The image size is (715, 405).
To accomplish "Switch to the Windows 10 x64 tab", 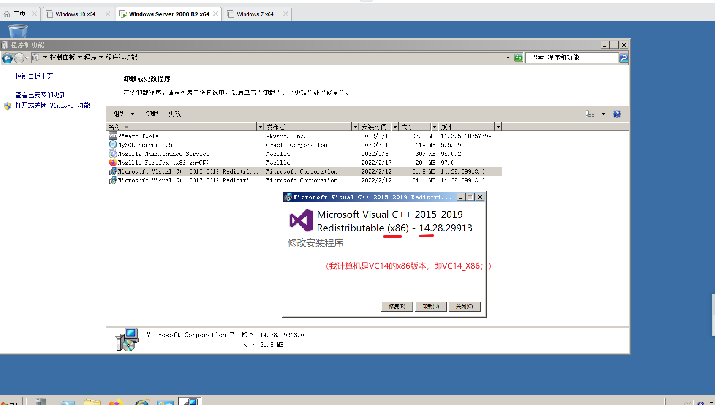I will [77, 14].
